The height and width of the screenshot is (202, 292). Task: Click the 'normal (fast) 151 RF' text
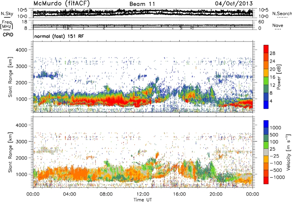[59, 36]
